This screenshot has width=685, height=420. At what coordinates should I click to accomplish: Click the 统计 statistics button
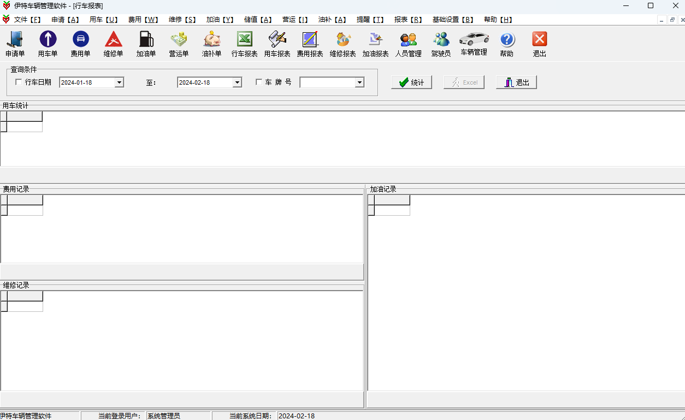[411, 82]
